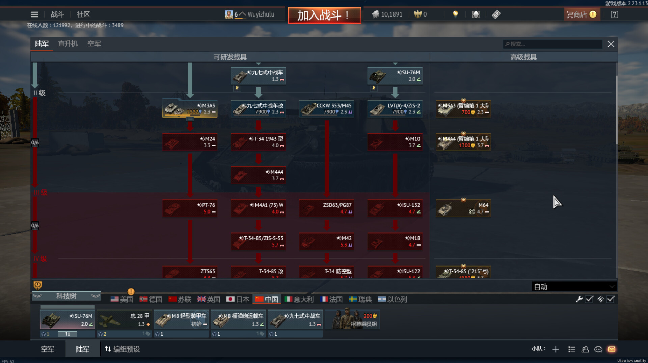Open the mail envelope icon
Image resolution: width=648 pixels, height=363 pixels.
coord(612,349)
